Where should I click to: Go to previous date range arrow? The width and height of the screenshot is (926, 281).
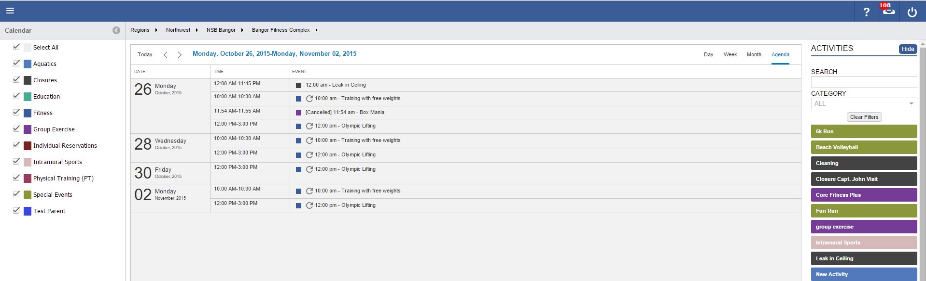pyautogui.click(x=166, y=55)
